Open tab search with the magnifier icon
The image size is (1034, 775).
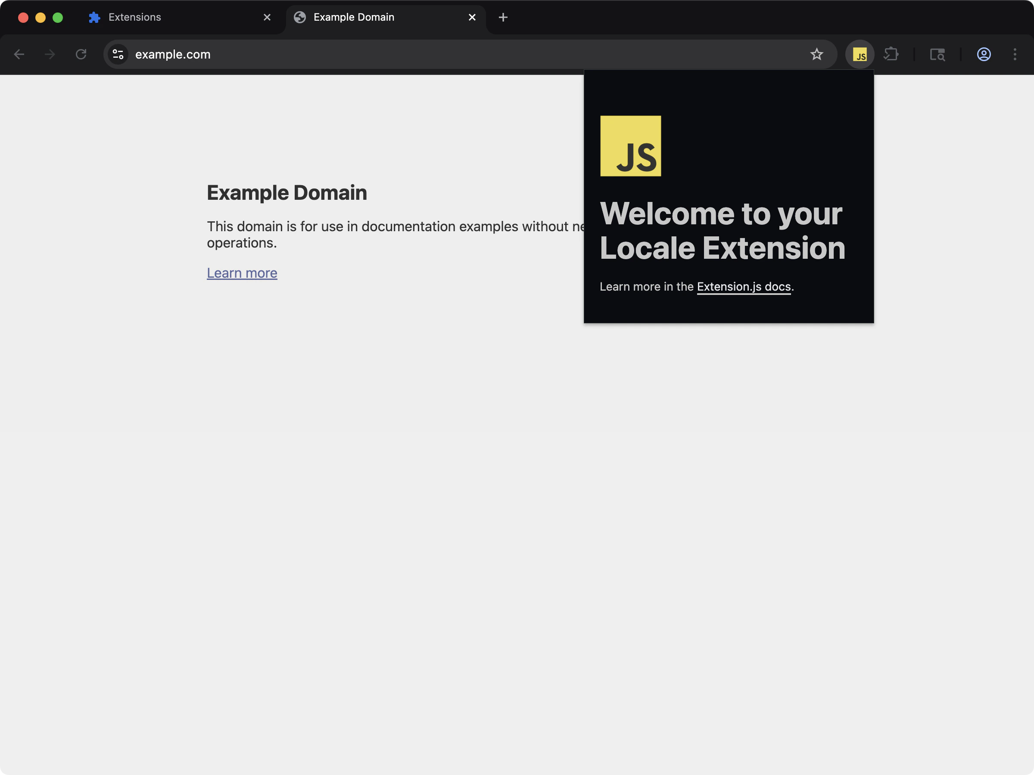[937, 54]
